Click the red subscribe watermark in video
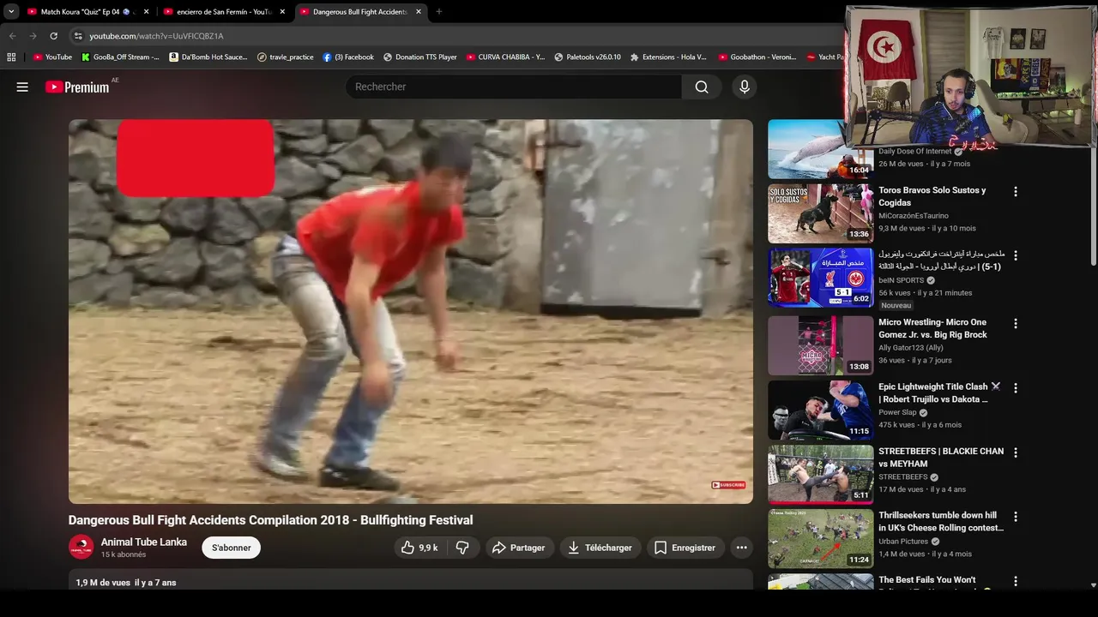Screen dimensions: 1098x617 pos(728,485)
